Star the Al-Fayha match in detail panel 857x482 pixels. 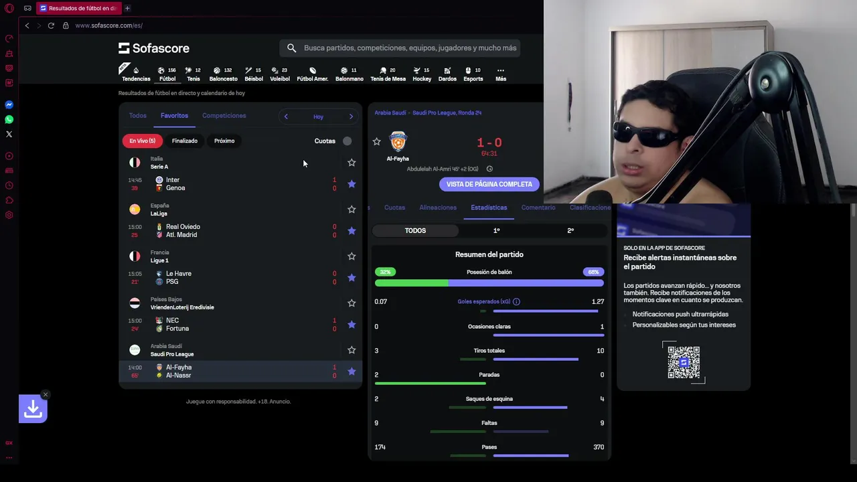pos(376,142)
